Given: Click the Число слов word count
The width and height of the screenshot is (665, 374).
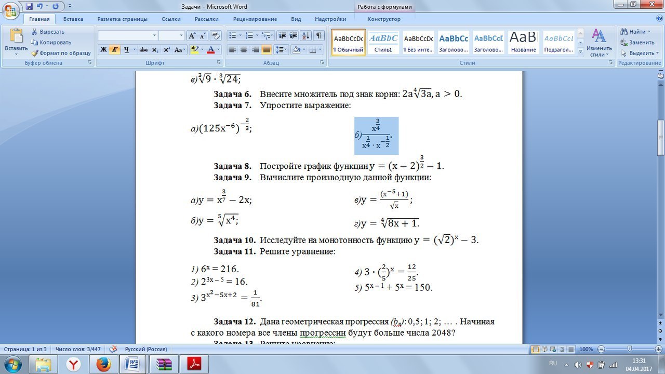Looking at the screenshot, I should 78,349.
